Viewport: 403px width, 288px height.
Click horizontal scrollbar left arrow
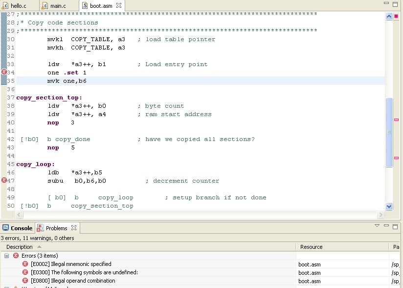(19, 215)
